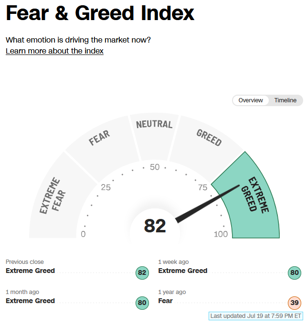Viewport: 306px width, 327px height.
Task: Click the 25 tick mark on gauge
Action: pyautogui.click(x=106, y=187)
